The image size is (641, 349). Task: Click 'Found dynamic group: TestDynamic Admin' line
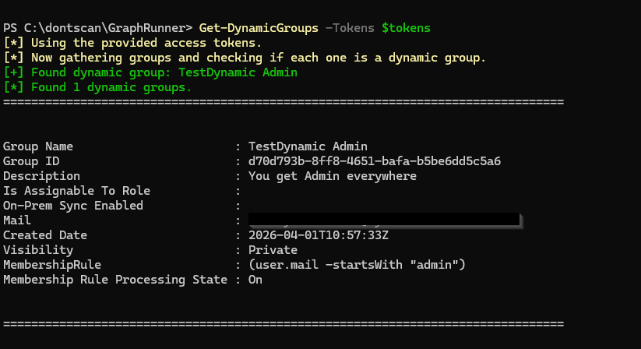150,72
